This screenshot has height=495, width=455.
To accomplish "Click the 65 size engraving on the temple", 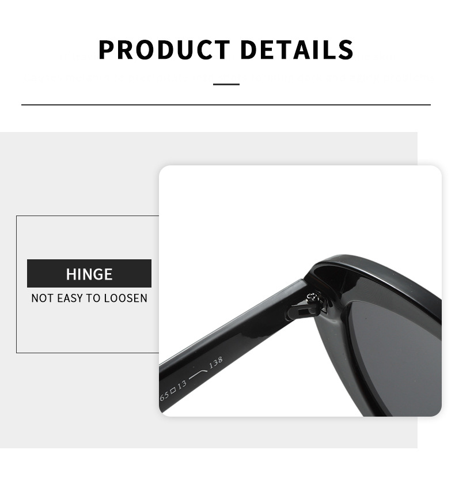I will 164,395.
